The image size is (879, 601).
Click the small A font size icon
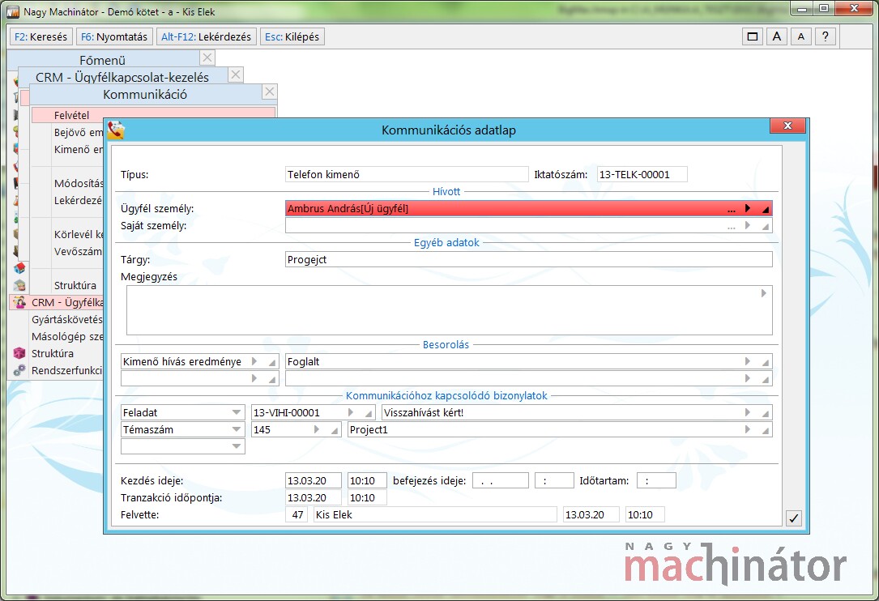pos(801,37)
